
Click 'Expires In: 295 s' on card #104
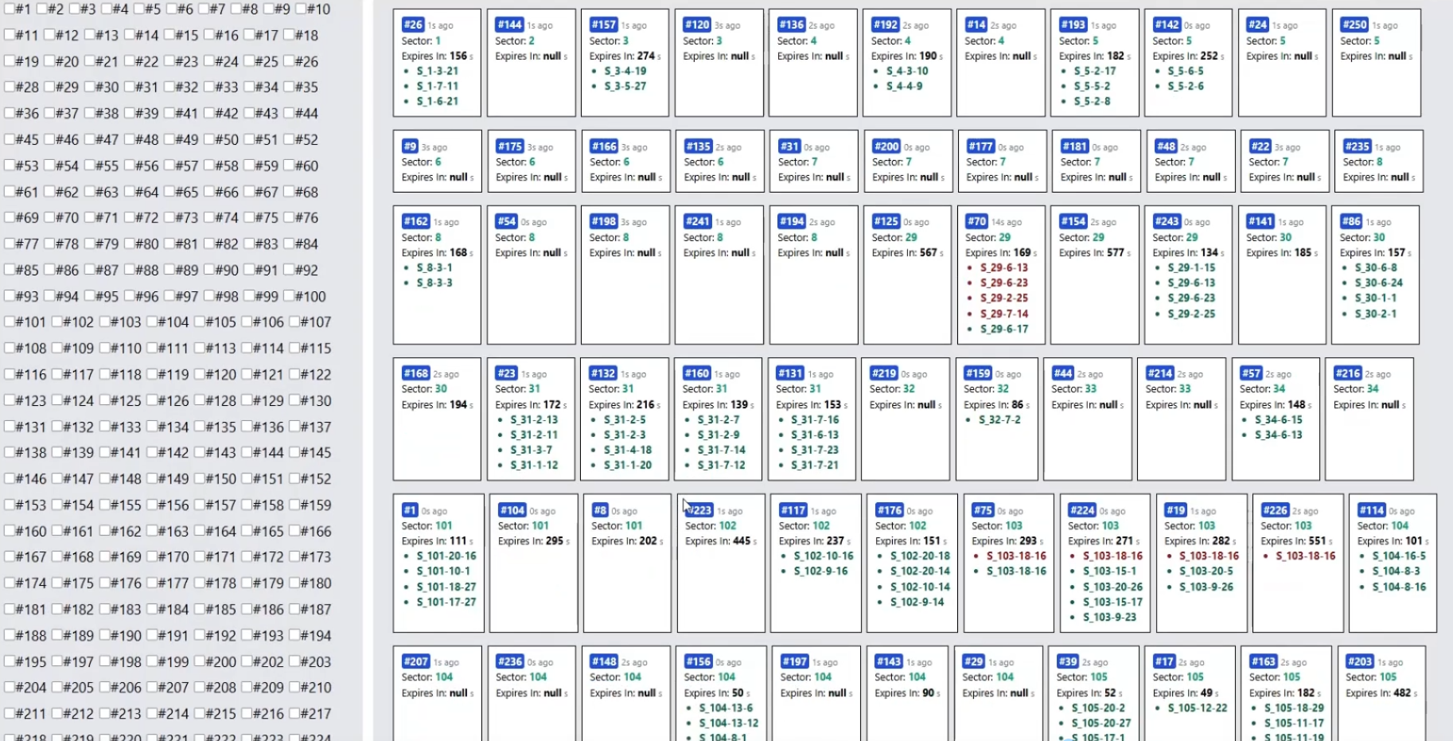pos(534,540)
